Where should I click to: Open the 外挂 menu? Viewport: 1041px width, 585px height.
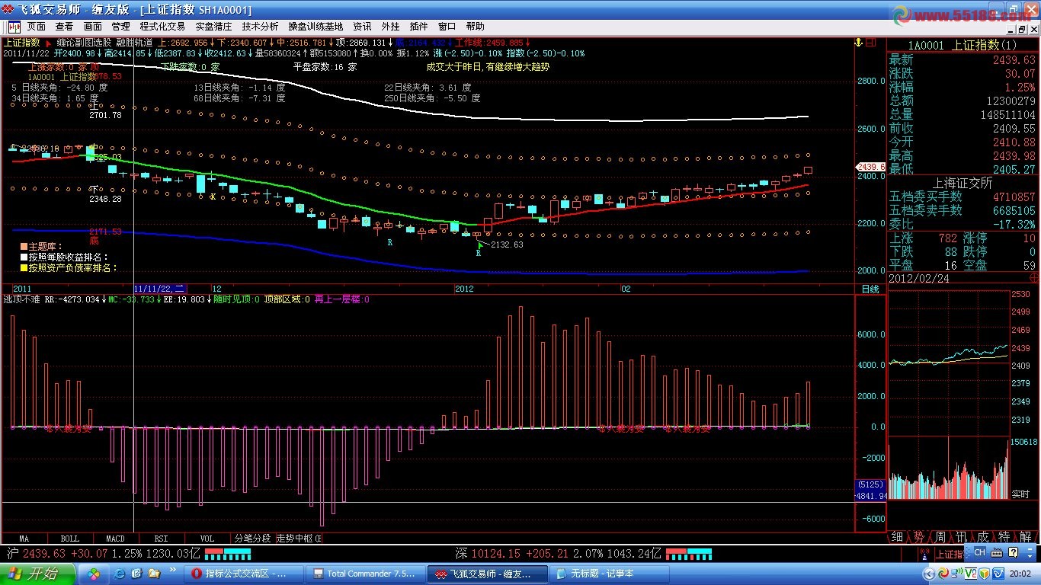click(390, 27)
